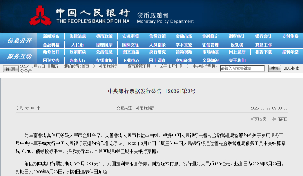Viewport: 303px width, 176px height.
Task: Open 报刊年鉴 under 服务互动
Action: (290, 52)
